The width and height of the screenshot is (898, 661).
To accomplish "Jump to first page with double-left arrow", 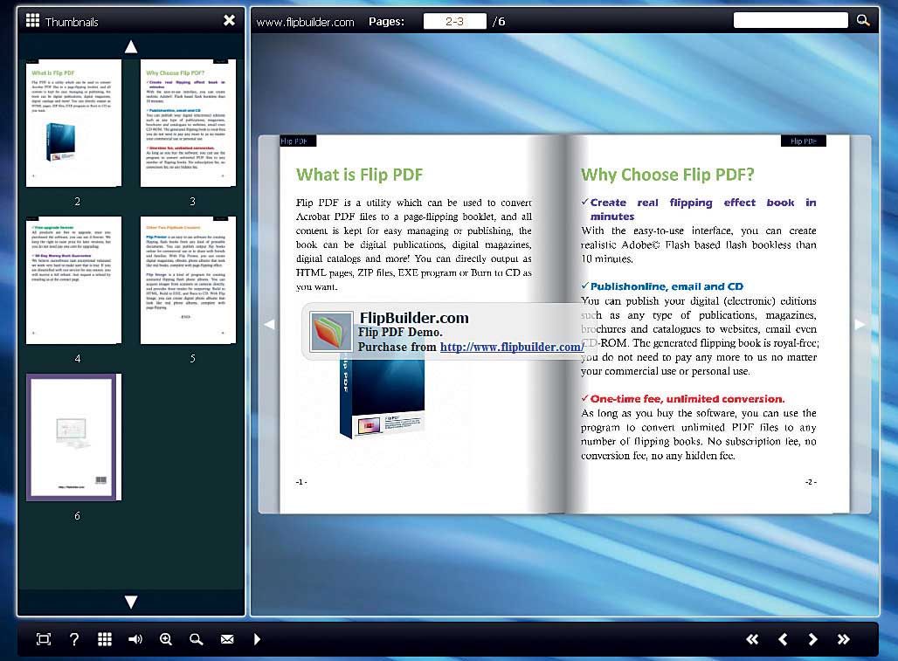I will tap(752, 639).
